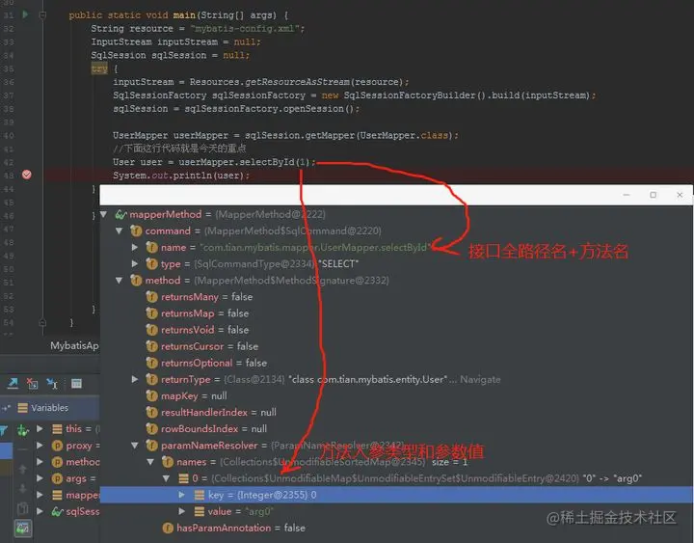The height and width of the screenshot is (543, 694).
Task: Click the move watch down arrow
Action: (x=23, y=489)
